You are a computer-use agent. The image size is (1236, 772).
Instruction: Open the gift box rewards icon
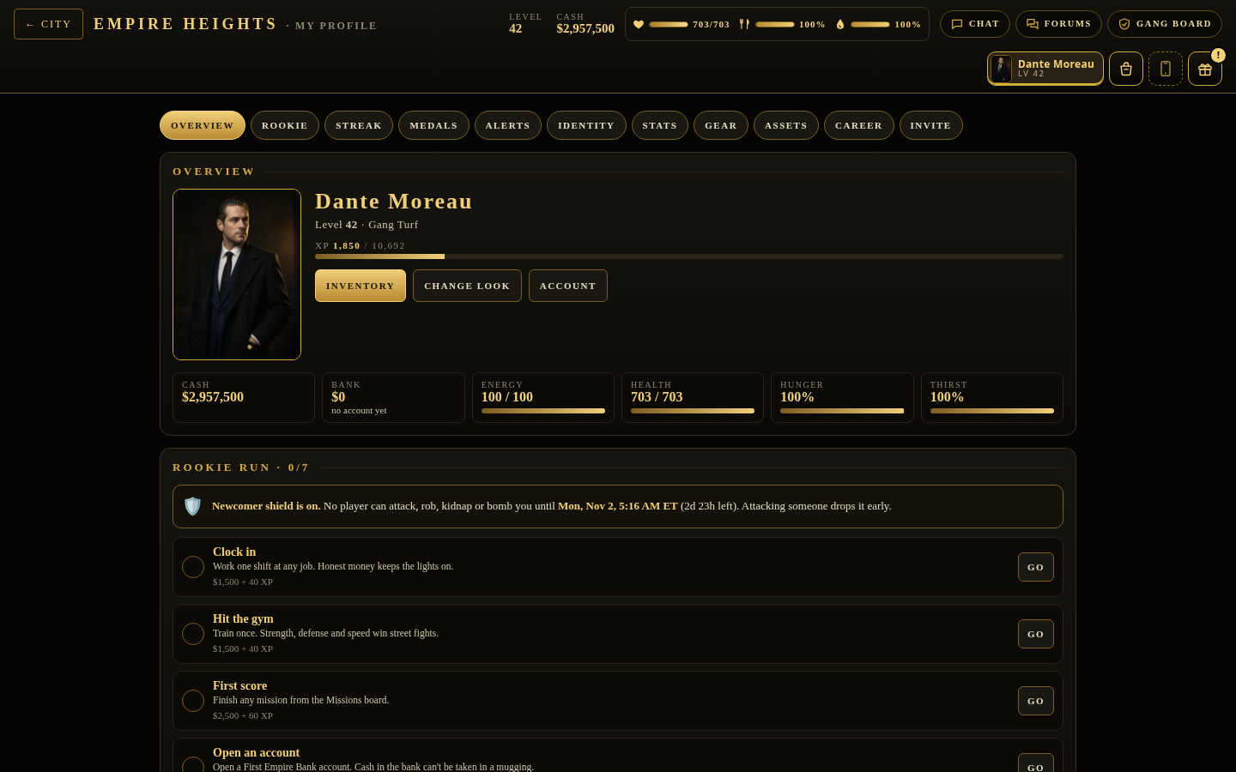[x=1205, y=69]
